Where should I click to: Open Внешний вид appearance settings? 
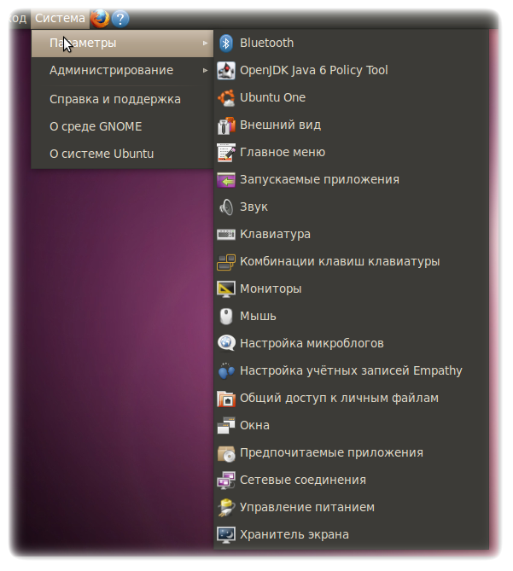pyautogui.click(x=280, y=125)
